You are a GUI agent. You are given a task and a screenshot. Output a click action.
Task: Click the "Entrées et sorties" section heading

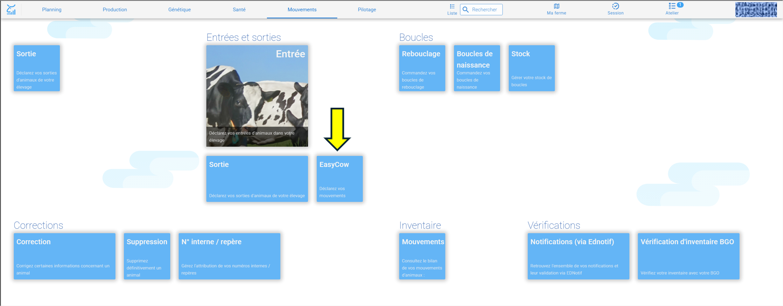click(x=243, y=37)
